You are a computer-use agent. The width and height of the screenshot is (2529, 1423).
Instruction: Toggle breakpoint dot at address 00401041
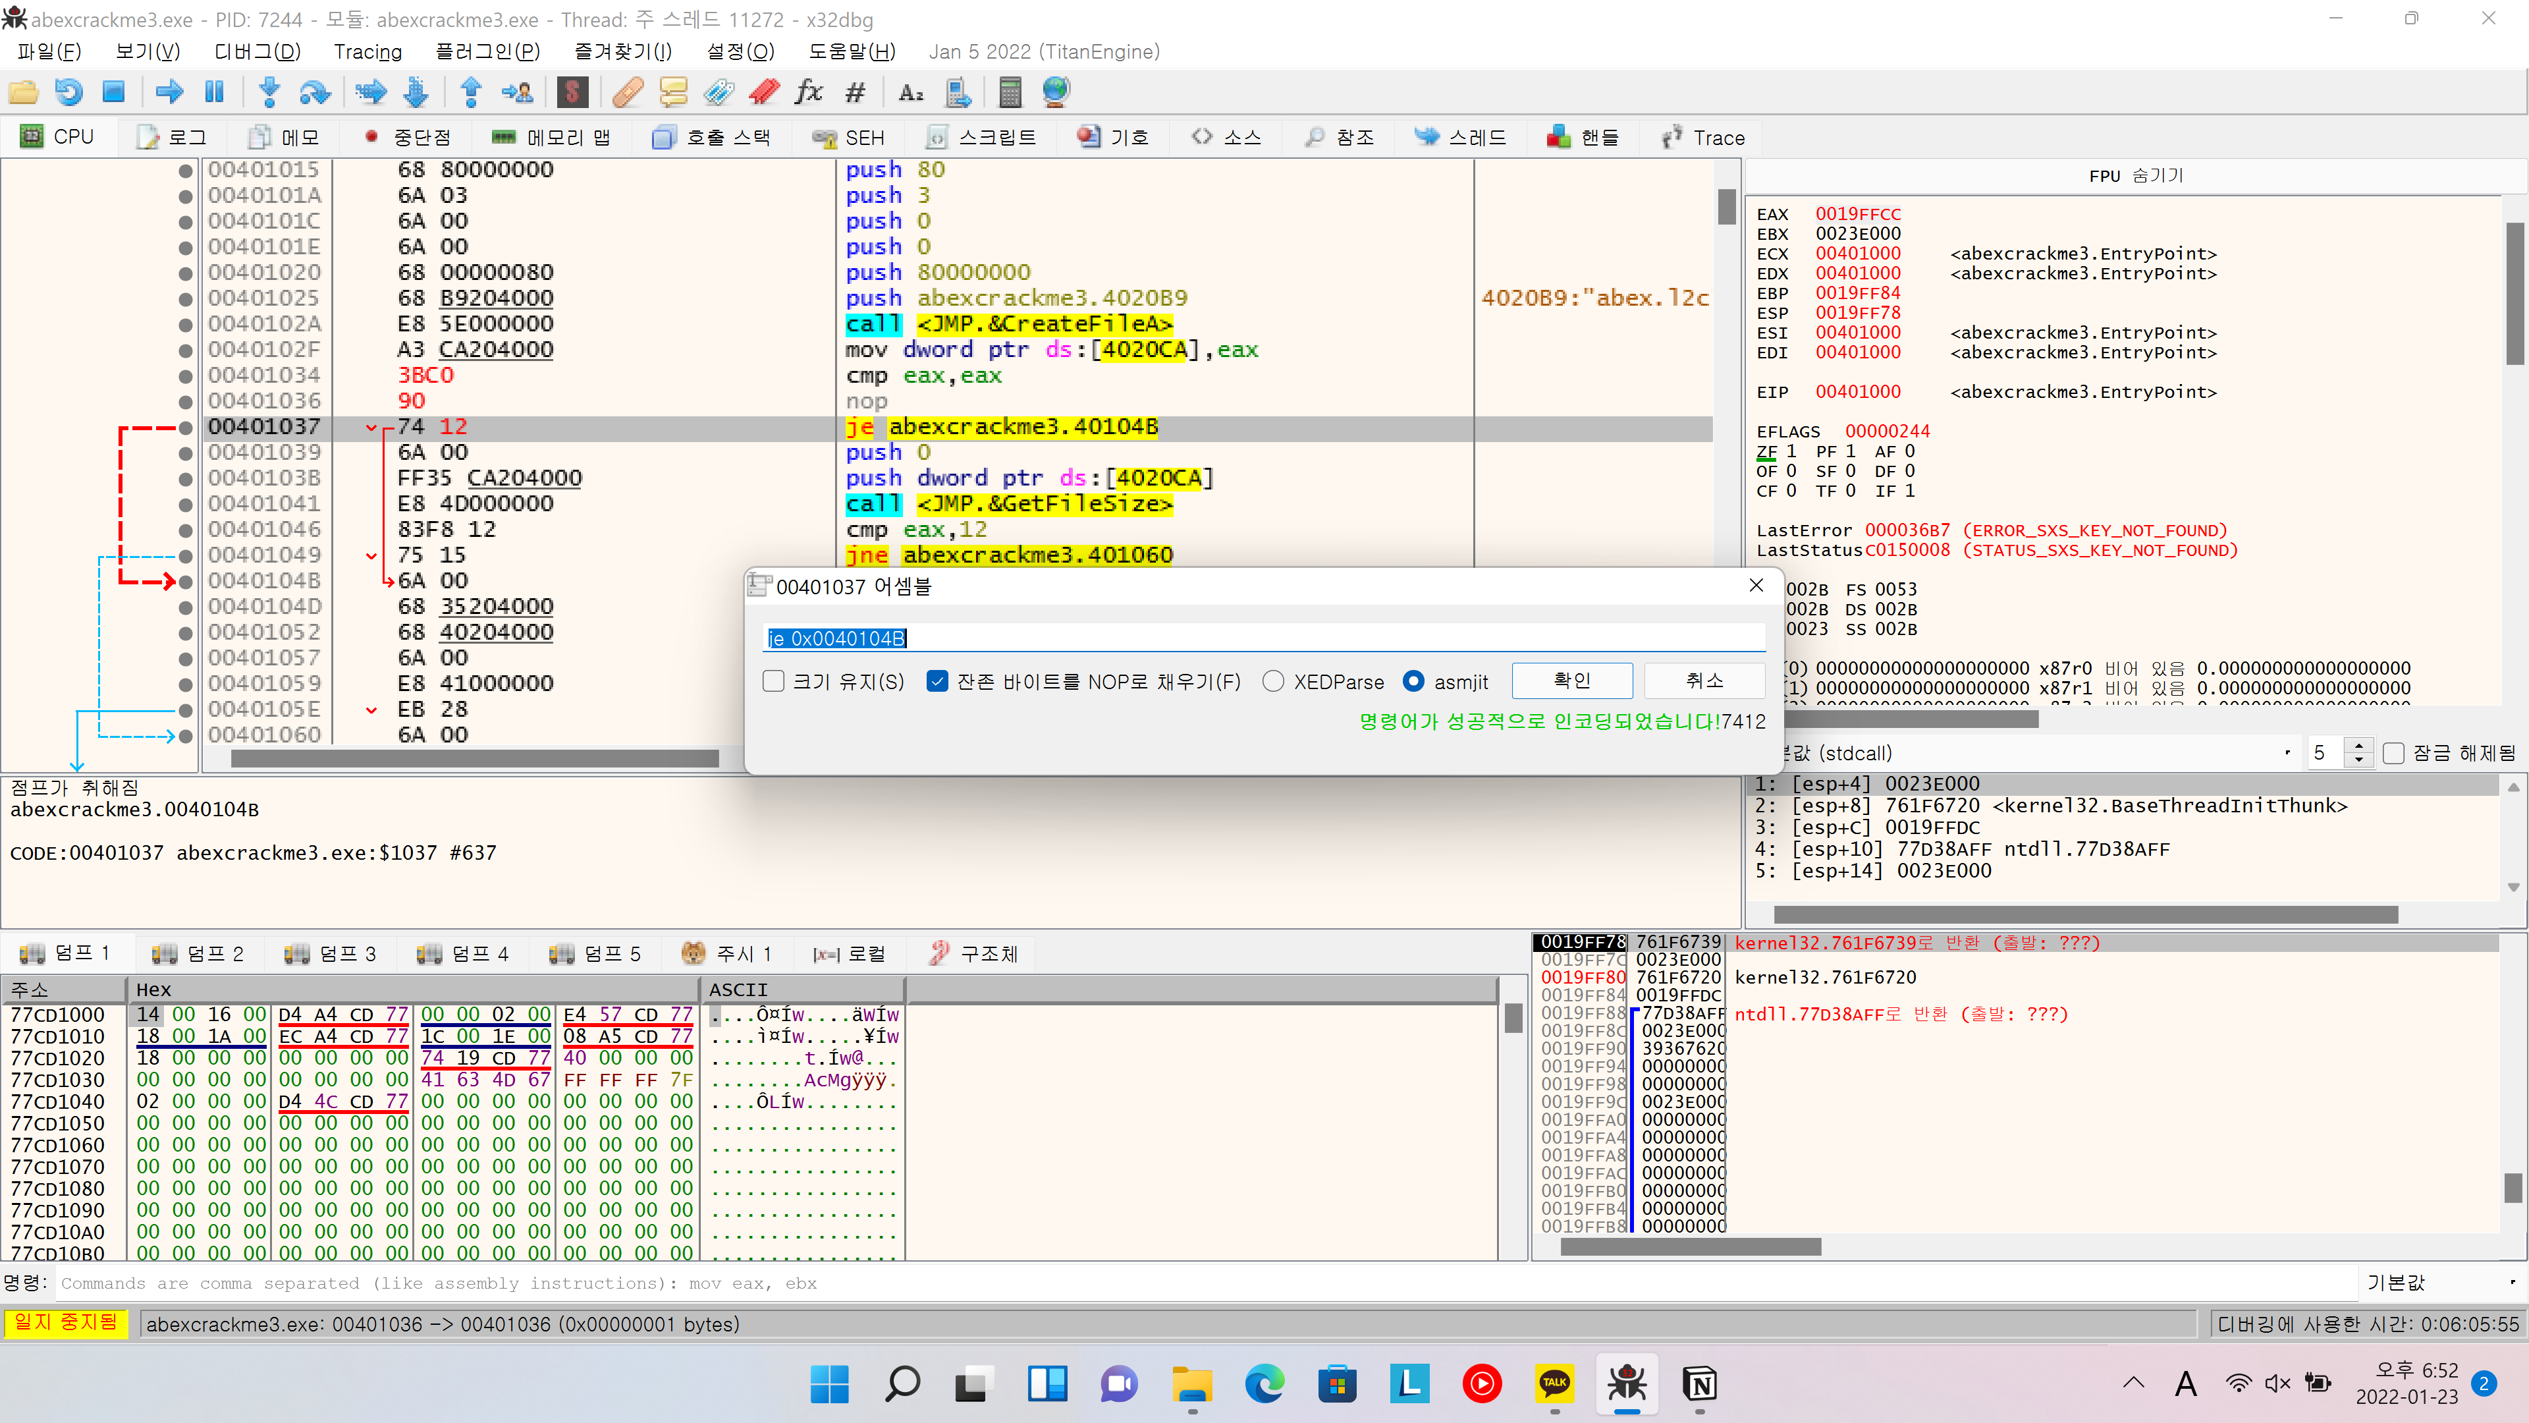click(x=186, y=504)
